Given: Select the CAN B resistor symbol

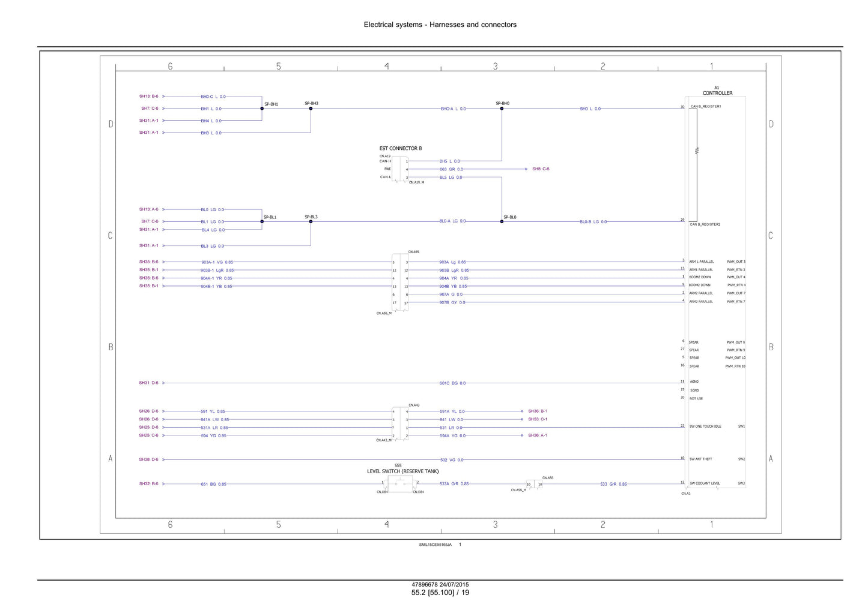Looking at the screenshot, I should click(697, 151).
